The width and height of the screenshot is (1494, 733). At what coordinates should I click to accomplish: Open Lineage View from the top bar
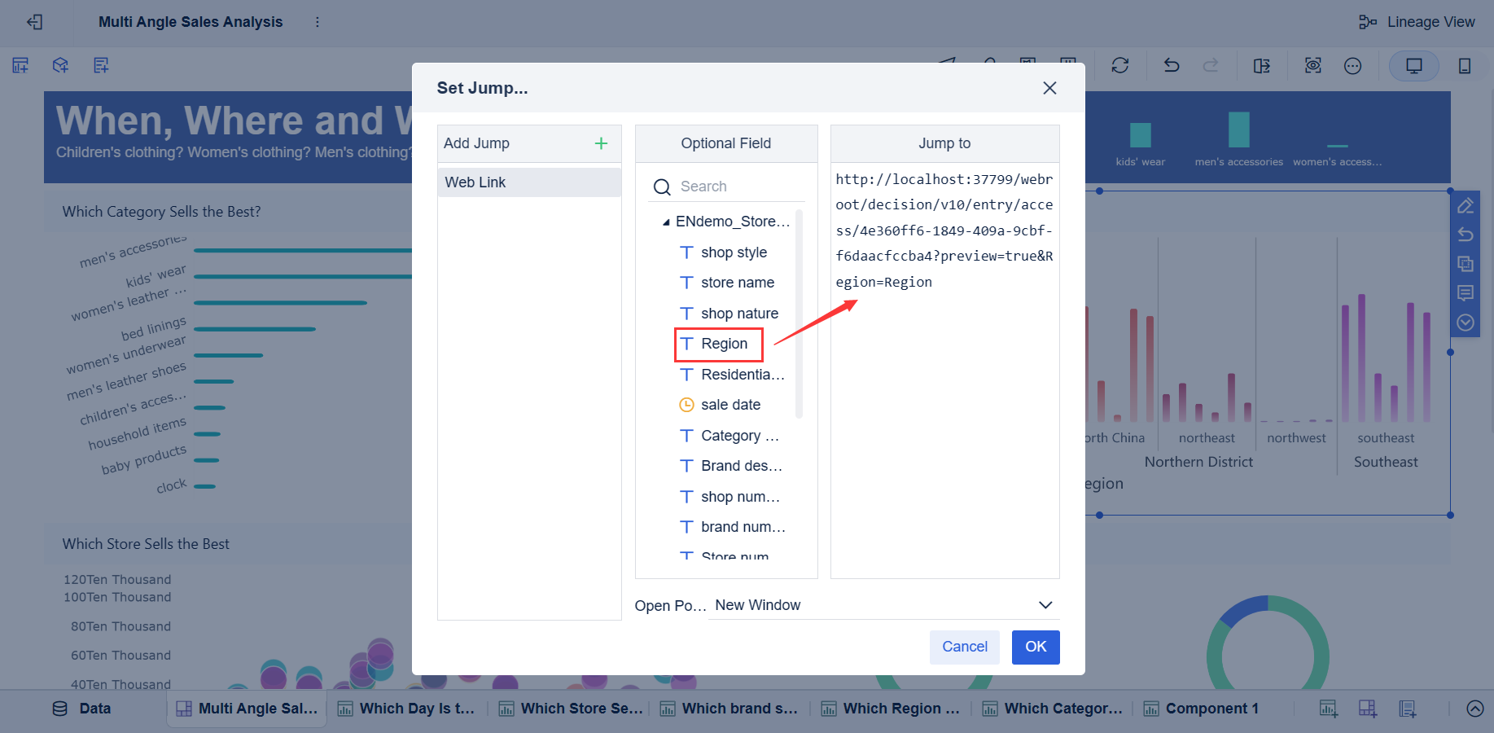click(1417, 22)
